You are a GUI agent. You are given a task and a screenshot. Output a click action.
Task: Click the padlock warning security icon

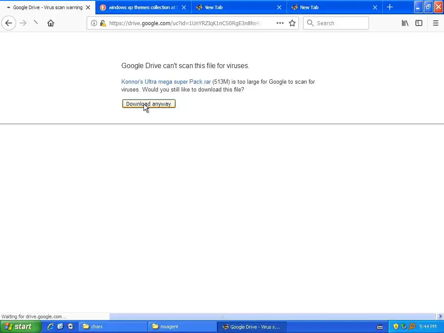tap(103, 23)
